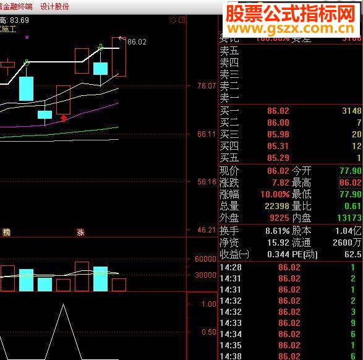The width and height of the screenshot is (363, 360).
Task: Select the 14:28 trade tick row
Action: (x=290, y=267)
